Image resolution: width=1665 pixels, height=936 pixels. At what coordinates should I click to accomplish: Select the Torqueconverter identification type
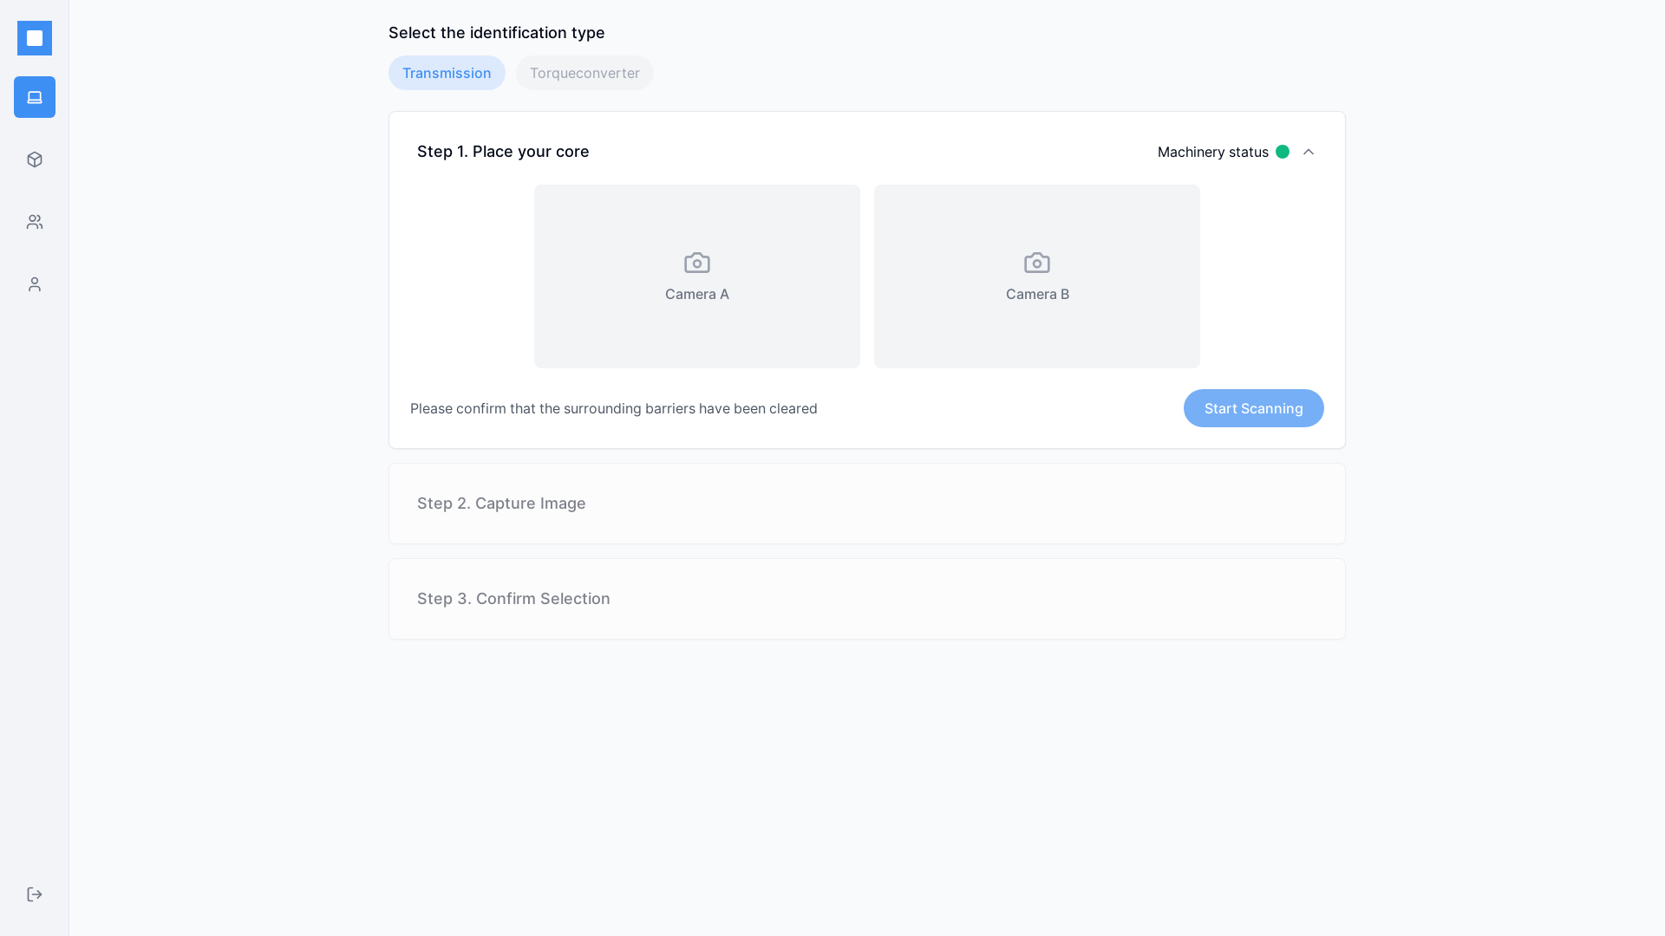click(x=584, y=73)
